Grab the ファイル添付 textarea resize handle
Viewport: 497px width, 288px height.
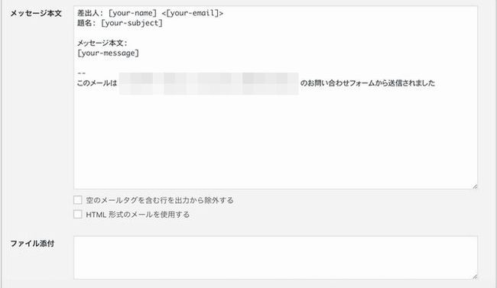(475, 277)
